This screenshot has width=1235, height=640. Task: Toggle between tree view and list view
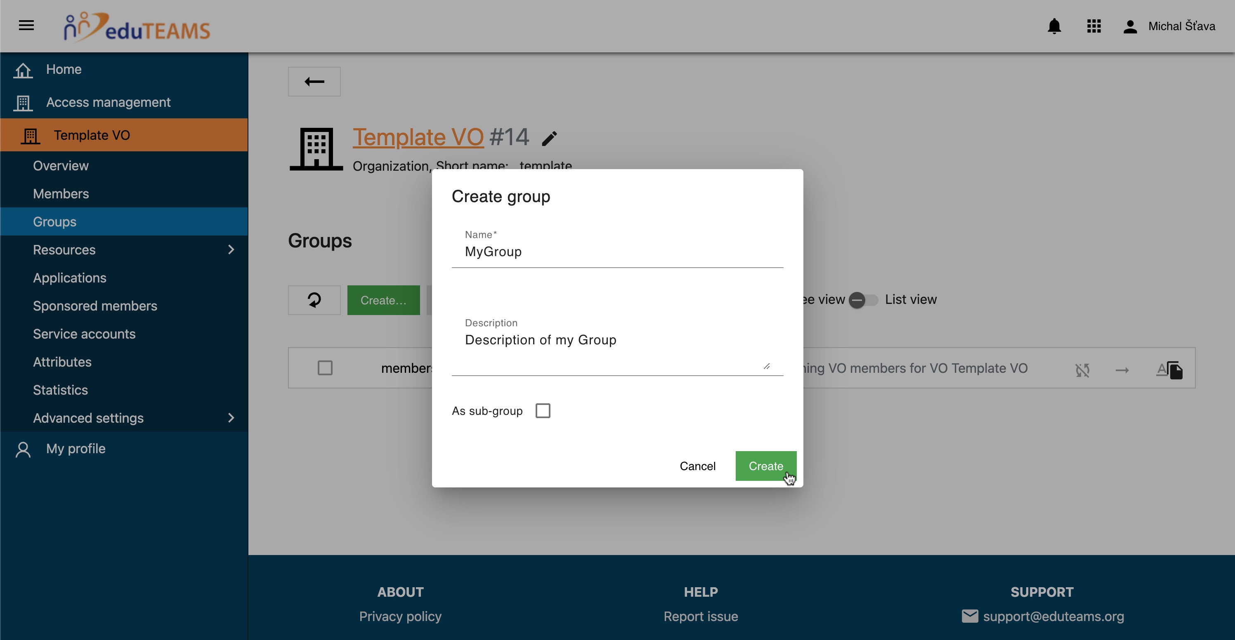click(863, 300)
